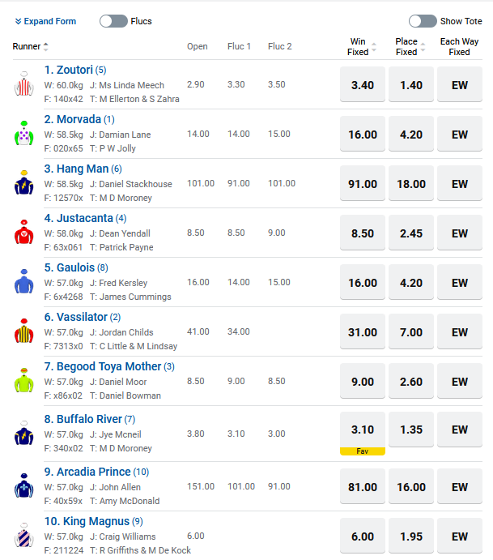Click King Magnus's striped silks icon
Viewport: 493px width, 560px height.
click(23, 535)
